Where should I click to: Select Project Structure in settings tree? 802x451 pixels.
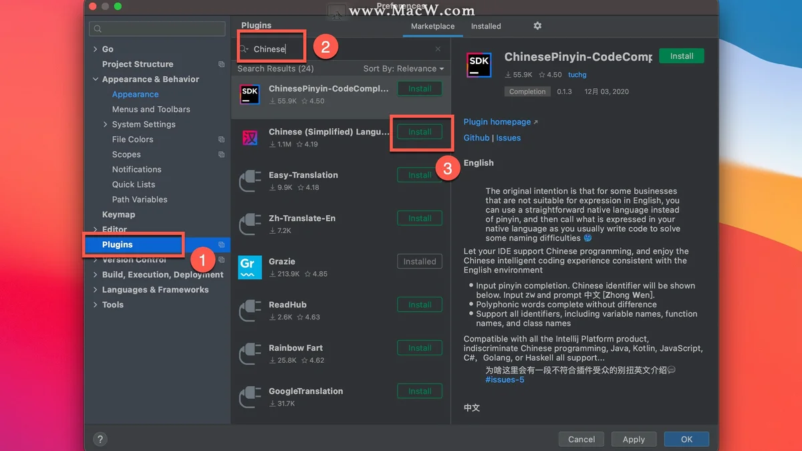(x=138, y=64)
